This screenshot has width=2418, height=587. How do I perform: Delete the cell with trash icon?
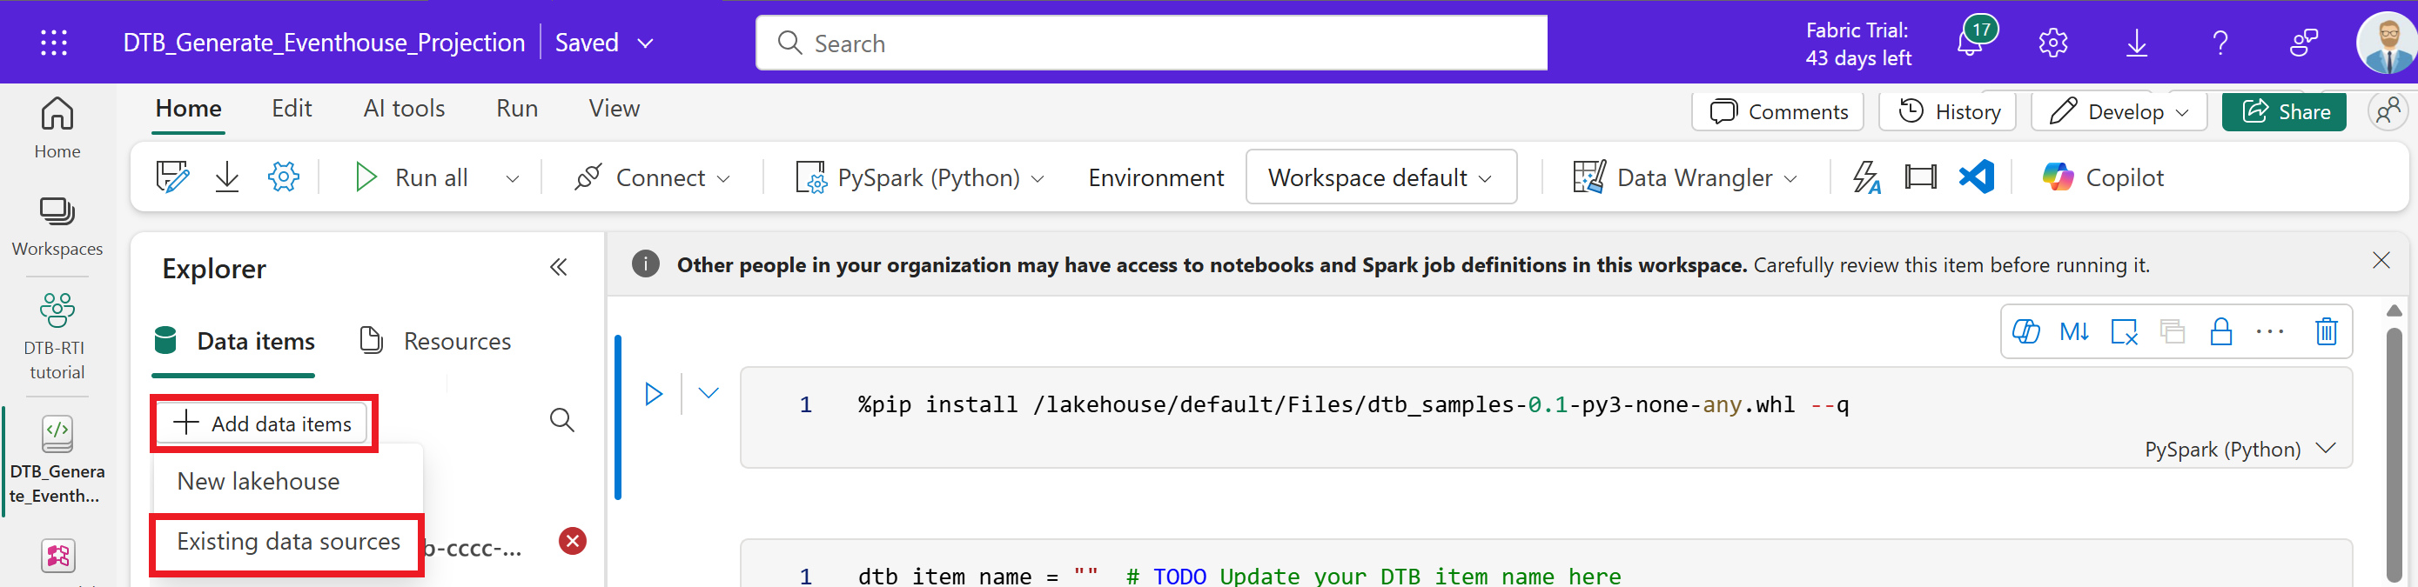(x=2325, y=332)
